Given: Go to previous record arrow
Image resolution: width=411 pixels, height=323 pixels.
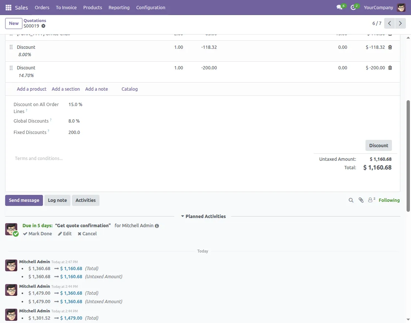Looking at the screenshot, I should (x=390, y=23).
